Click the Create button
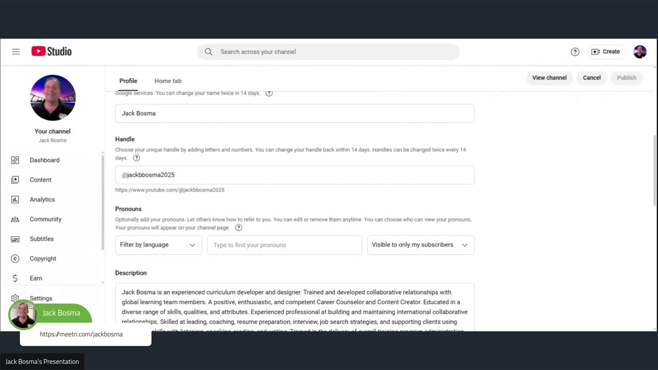This screenshot has width=658, height=370. [x=606, y=51]
